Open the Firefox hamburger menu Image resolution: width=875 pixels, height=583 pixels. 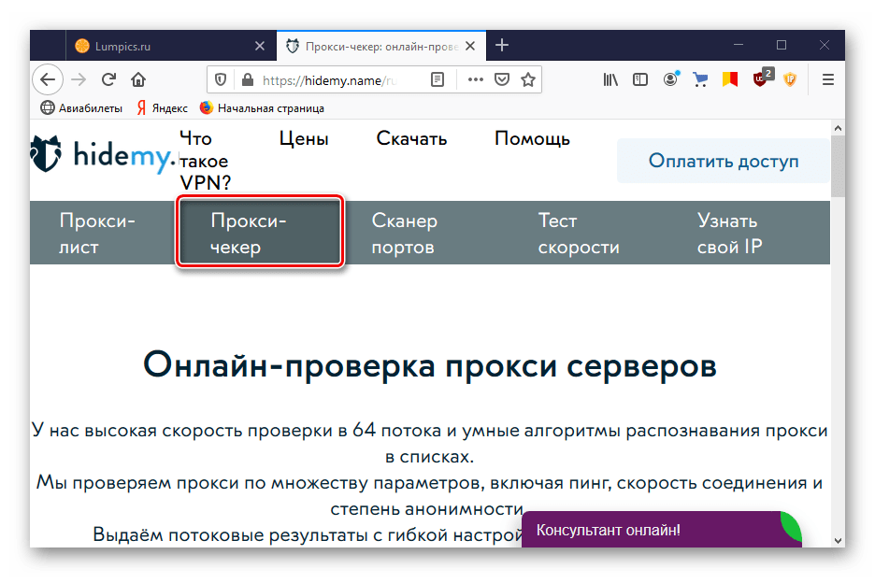(827, 80)
